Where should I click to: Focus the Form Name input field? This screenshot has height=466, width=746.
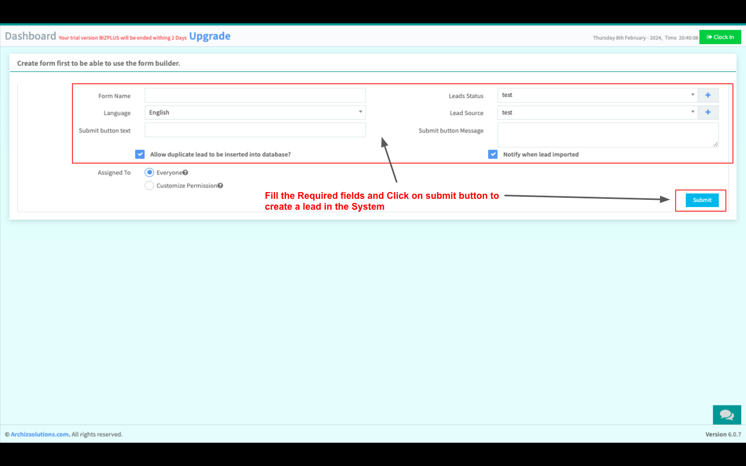coord(255,95)
